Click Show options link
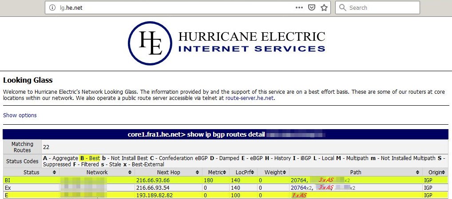 point(20,115)
